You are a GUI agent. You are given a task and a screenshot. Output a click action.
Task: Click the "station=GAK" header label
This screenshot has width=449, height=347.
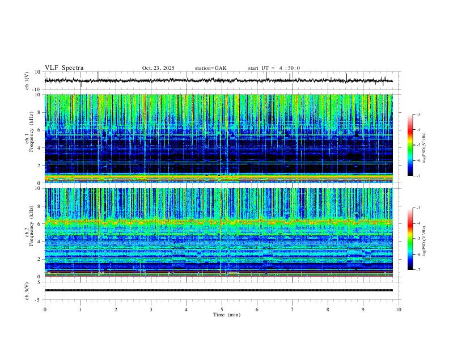point(210,68)
